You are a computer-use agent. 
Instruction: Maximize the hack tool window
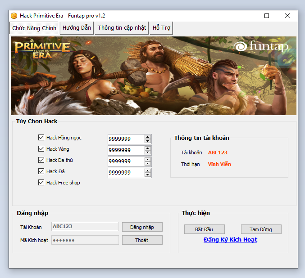[x=267, y=15]
